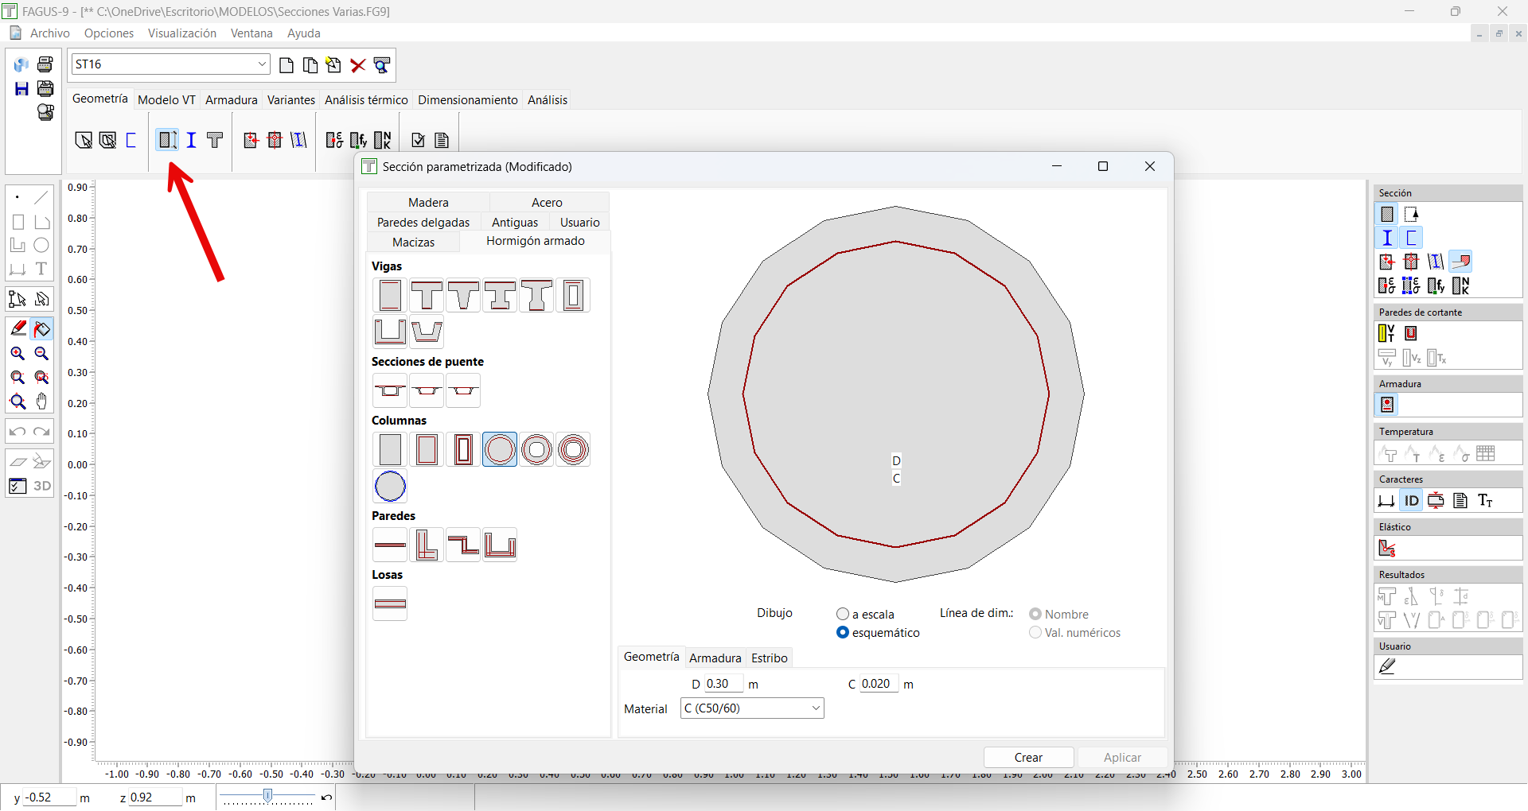Choose the solid circular column section icon
This screenshot has height=811, width=1528.
[x=390, y=486]
